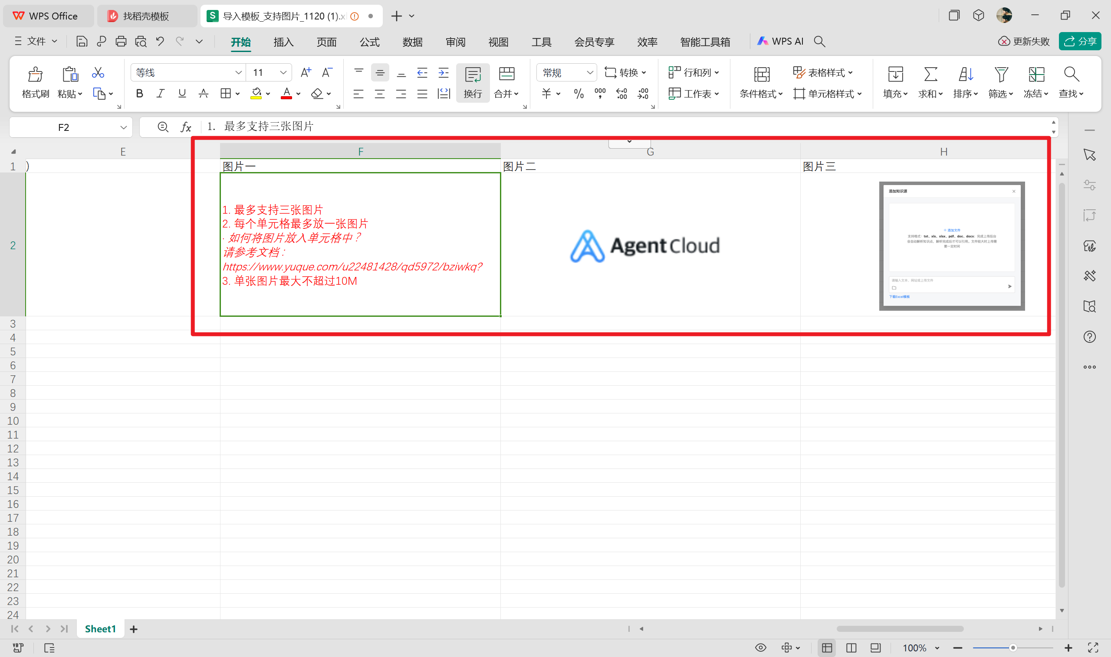Image resolution: width=1111 pixels, height=657 pixels.
Task: Open the 数据 Data ribbon tab
Action: tap(412, 42)
